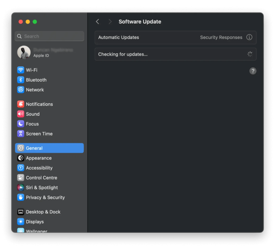The image size is (274, 249).
Task: Open Automatic Updates info button
Action: (x=249, y=37)
